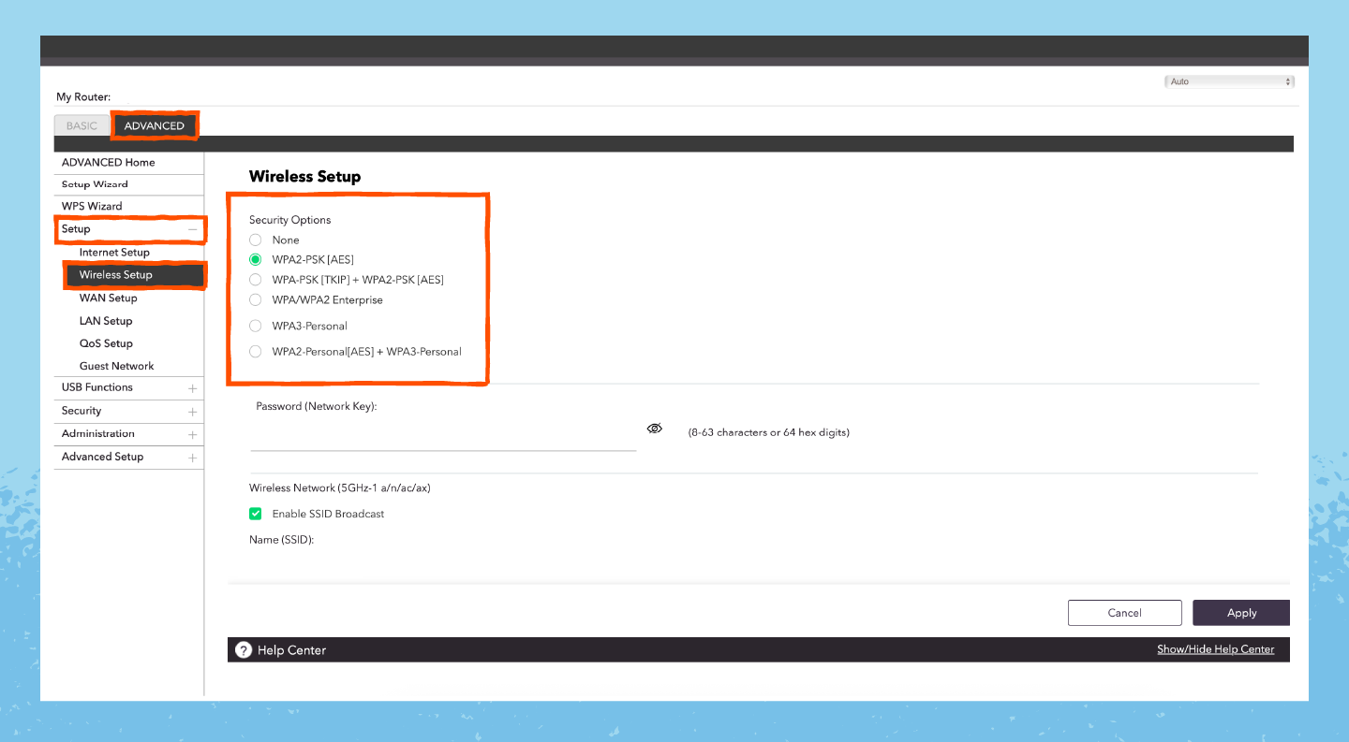Click the Help Center bar label
The width and height of the screenshot is (1349, 742).
tap(291, 650)
